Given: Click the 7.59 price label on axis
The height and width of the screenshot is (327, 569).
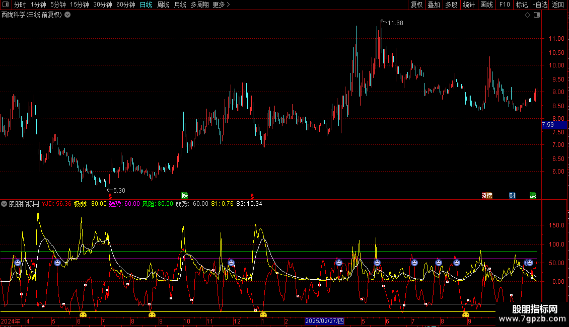Looking at the screenshot, I should click(x=548, y=125).
